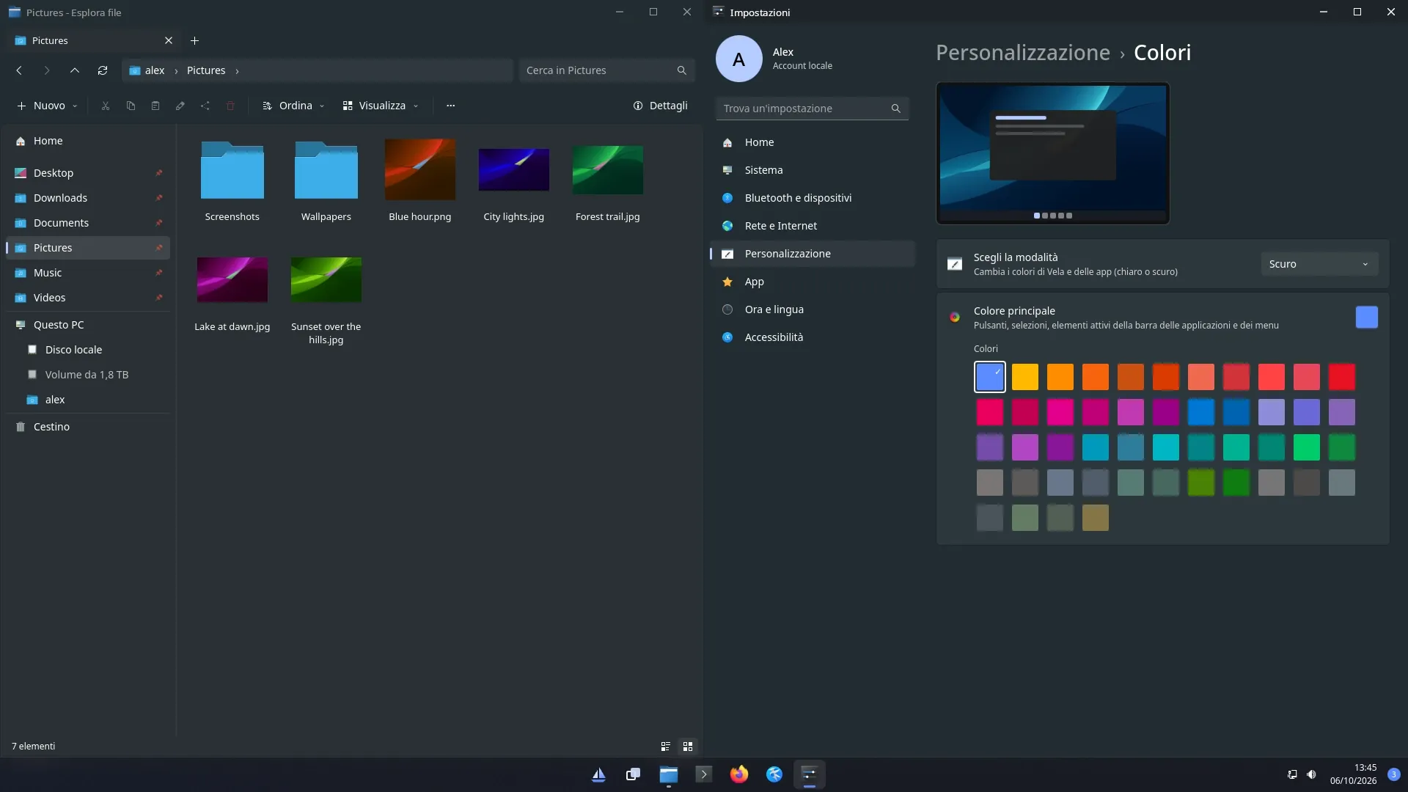Viewport: 1408px width, 792px height.
Task: Switch to list details view at bottom
Action: [x=666, y=747]
